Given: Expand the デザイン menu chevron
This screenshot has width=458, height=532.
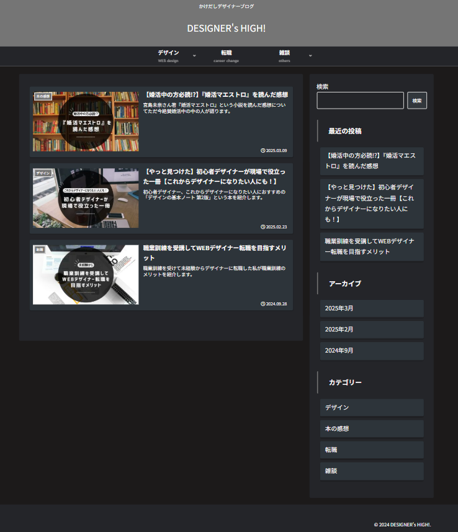Looking at the screenshot, I should coord(194,56).
